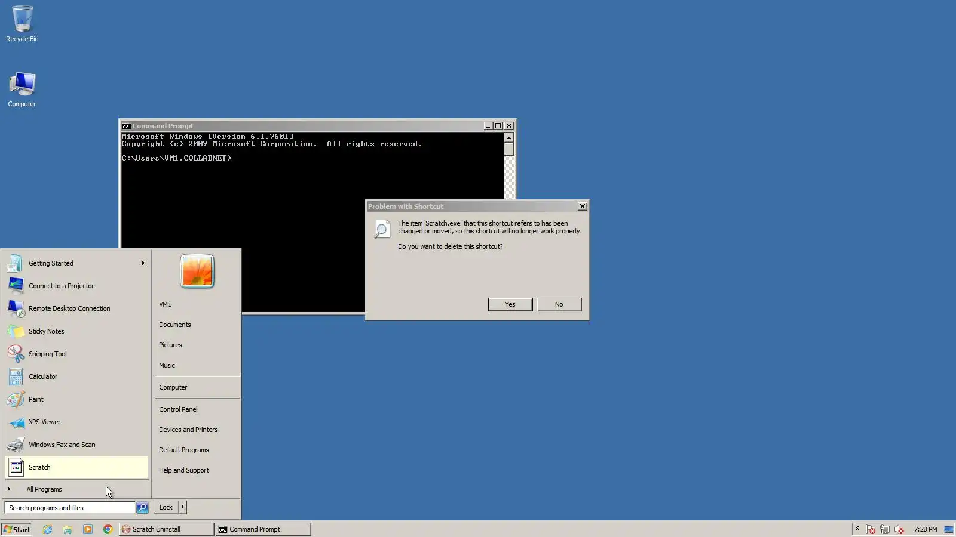
Task: Open Windows Explorer from the taskbar
Action: [x=68, y=529]
